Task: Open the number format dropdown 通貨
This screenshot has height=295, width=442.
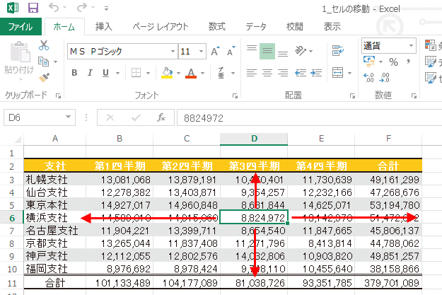Action: click(x=411, y=45)
